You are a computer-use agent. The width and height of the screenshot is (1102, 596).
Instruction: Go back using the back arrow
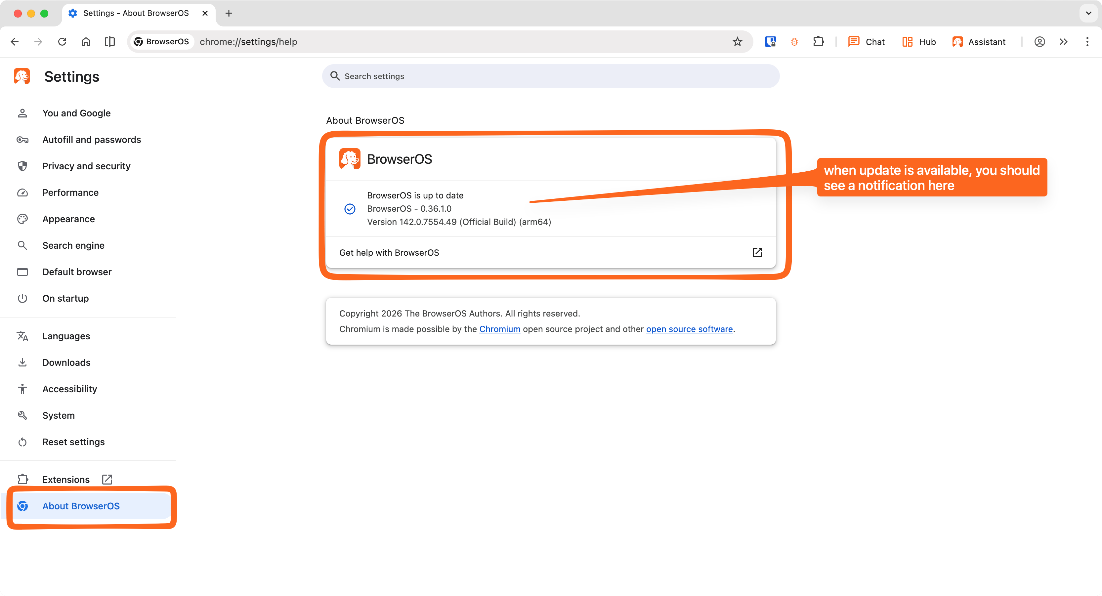click(x=15, y=41)
